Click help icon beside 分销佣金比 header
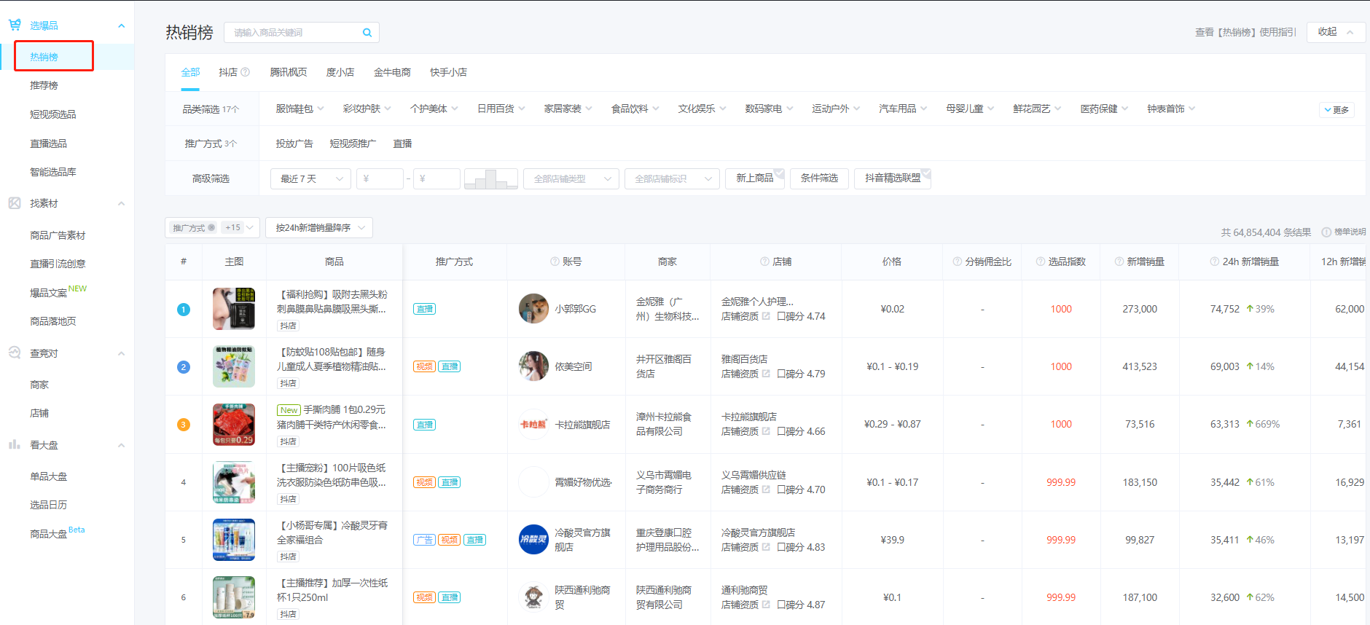1370x625 pixels. [958, 262]
